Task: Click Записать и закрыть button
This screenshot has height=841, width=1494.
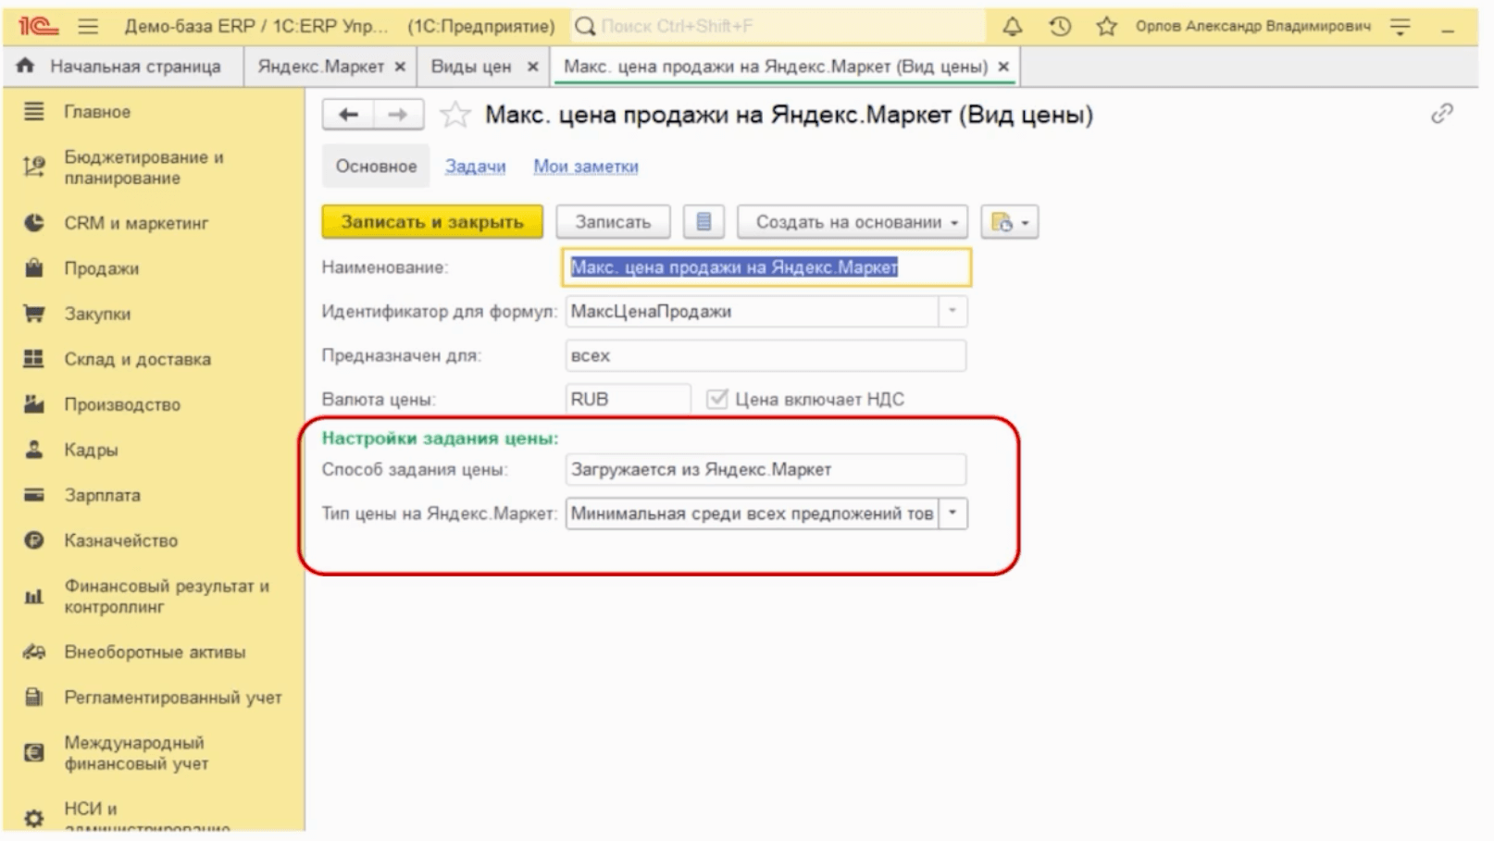Action: 432,222
